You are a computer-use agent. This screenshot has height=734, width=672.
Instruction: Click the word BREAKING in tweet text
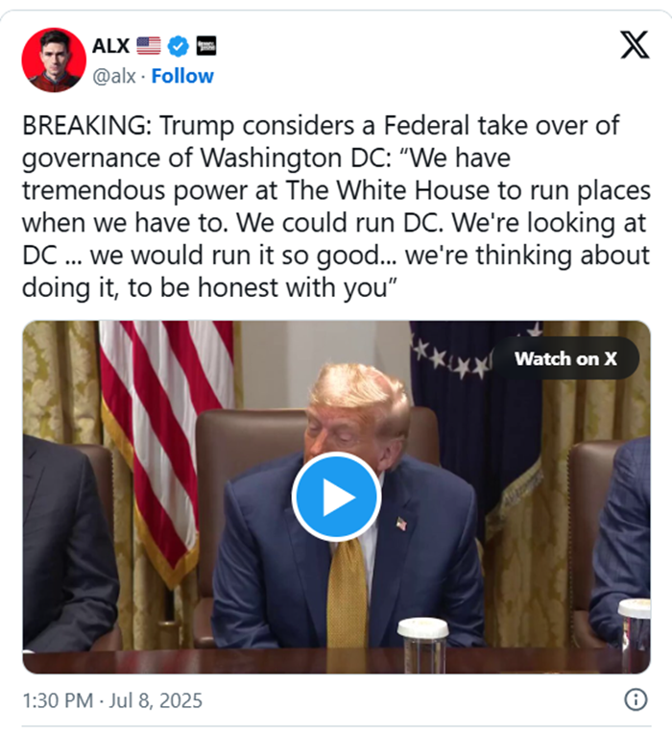(x=87, y=126)
